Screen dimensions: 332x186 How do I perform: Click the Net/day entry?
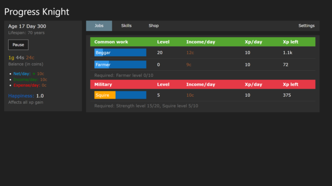[x=29, y=74]
